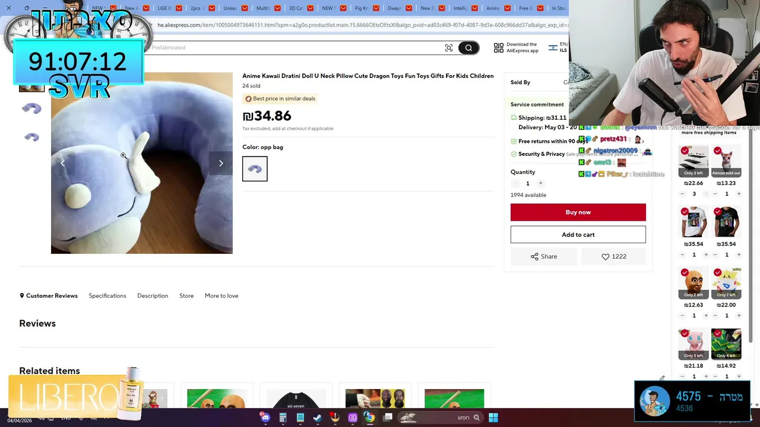This screenshot has height=427, width=760.
Task: Switch to the LIGE browser tab
Action: tap(164, 8)
